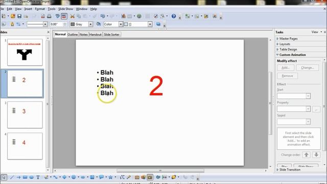Pick the Symbol Shapes smiley tool
The image size is (327, 184).
click(x=74, y=177)
